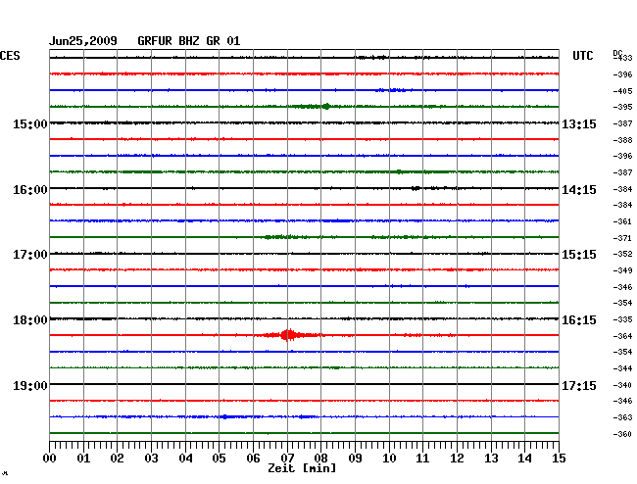Click the DC offset value -360

click(x=622, y=434)
